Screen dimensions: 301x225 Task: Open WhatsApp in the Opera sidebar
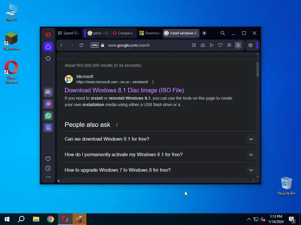[48, 116]
